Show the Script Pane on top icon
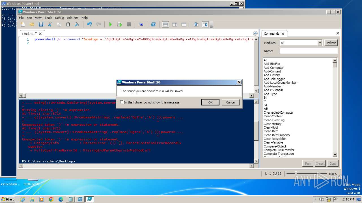Viewport: 362px width, 203px height. pos(165,25)
